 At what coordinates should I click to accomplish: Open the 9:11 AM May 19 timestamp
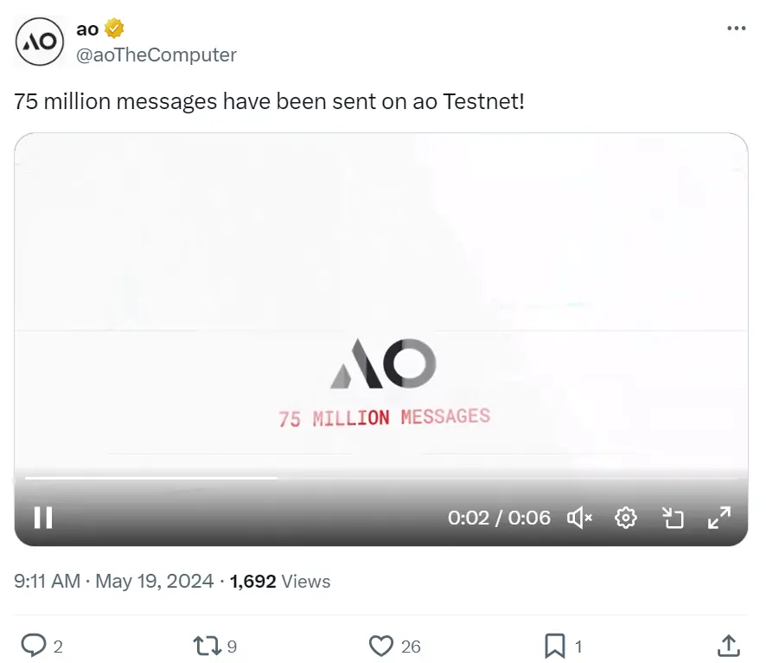coord(113,582)
